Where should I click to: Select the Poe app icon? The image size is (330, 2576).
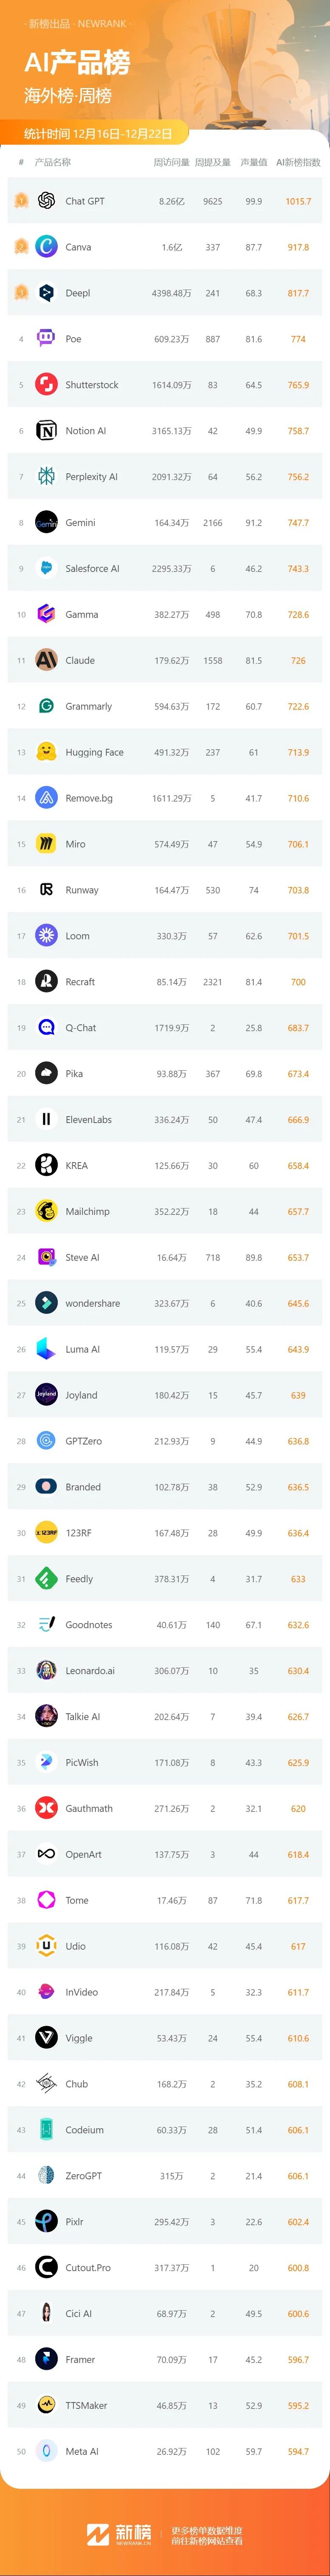[46, 339]
